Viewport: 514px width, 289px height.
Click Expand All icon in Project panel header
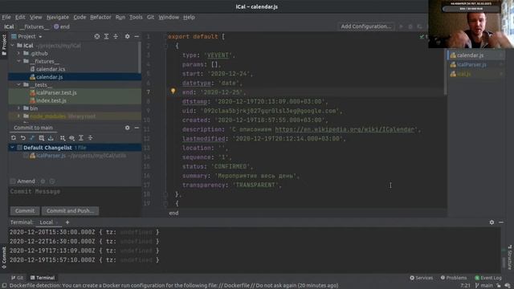pos(106,36)
